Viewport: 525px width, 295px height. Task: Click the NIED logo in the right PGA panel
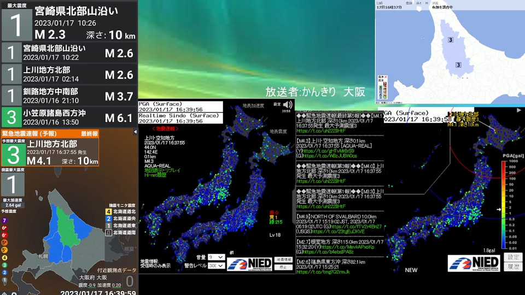474,263
